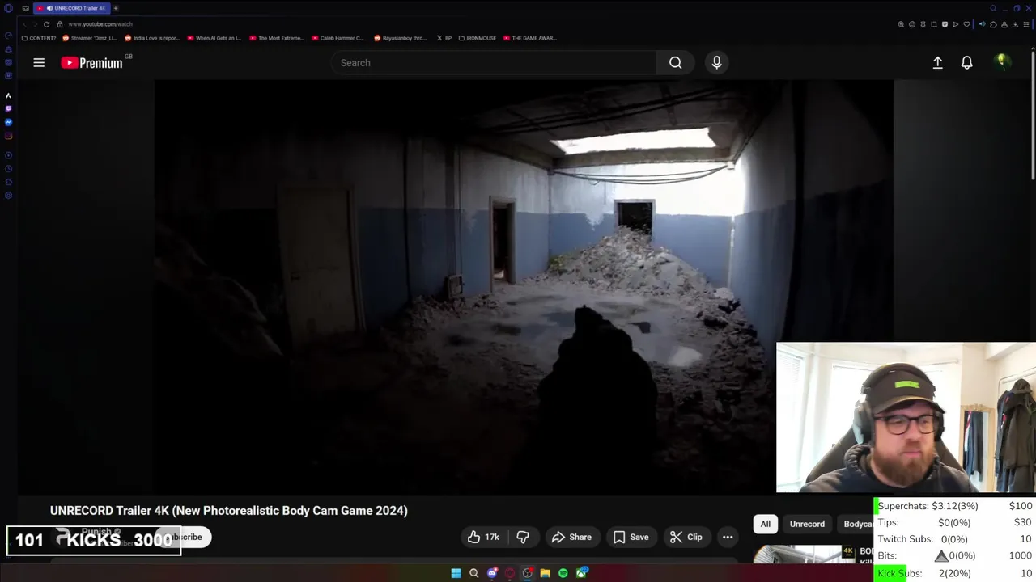The height and width of the screenshot is (582, 1036).
Task: Select the Unrecord filter chip
Action: tap(807, 524)
